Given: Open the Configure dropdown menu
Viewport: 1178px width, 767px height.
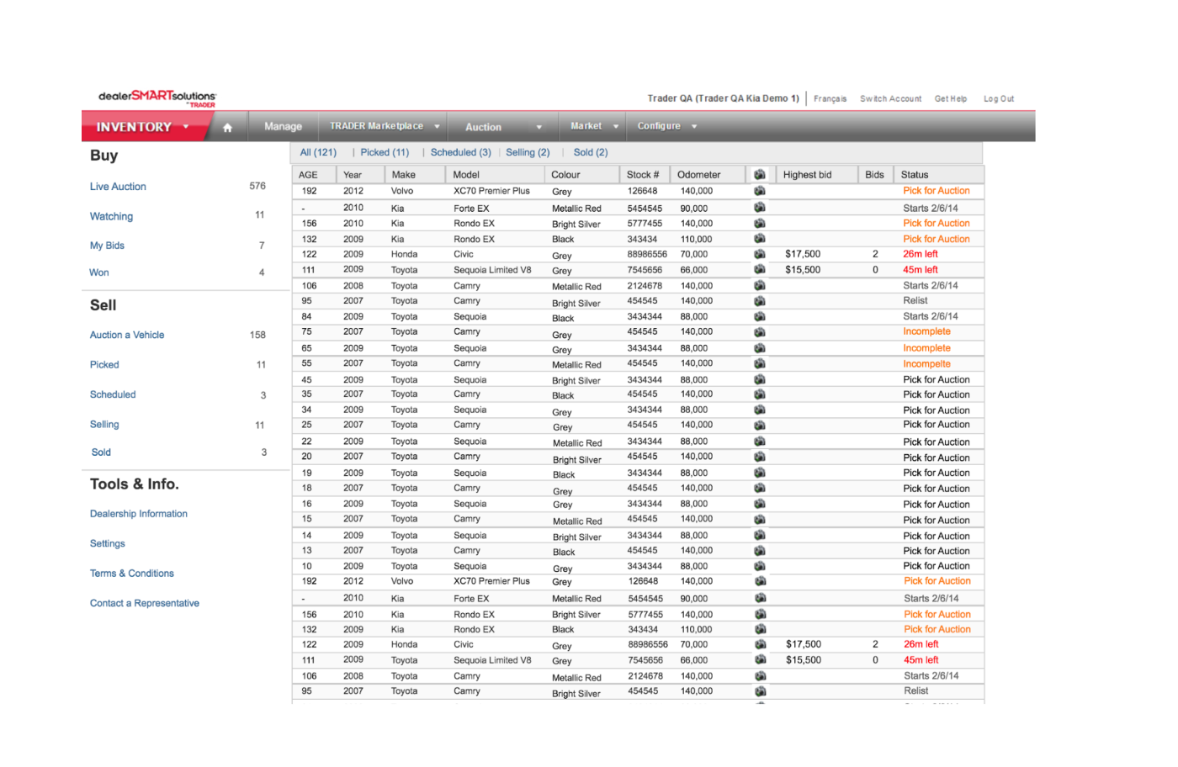Looking at the screenshot, I should coord(667,126).
